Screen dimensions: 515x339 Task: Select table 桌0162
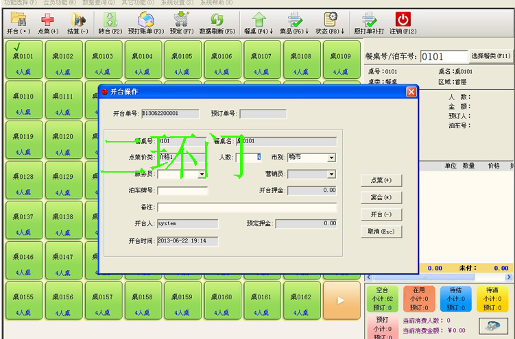[x=302, y=301]
